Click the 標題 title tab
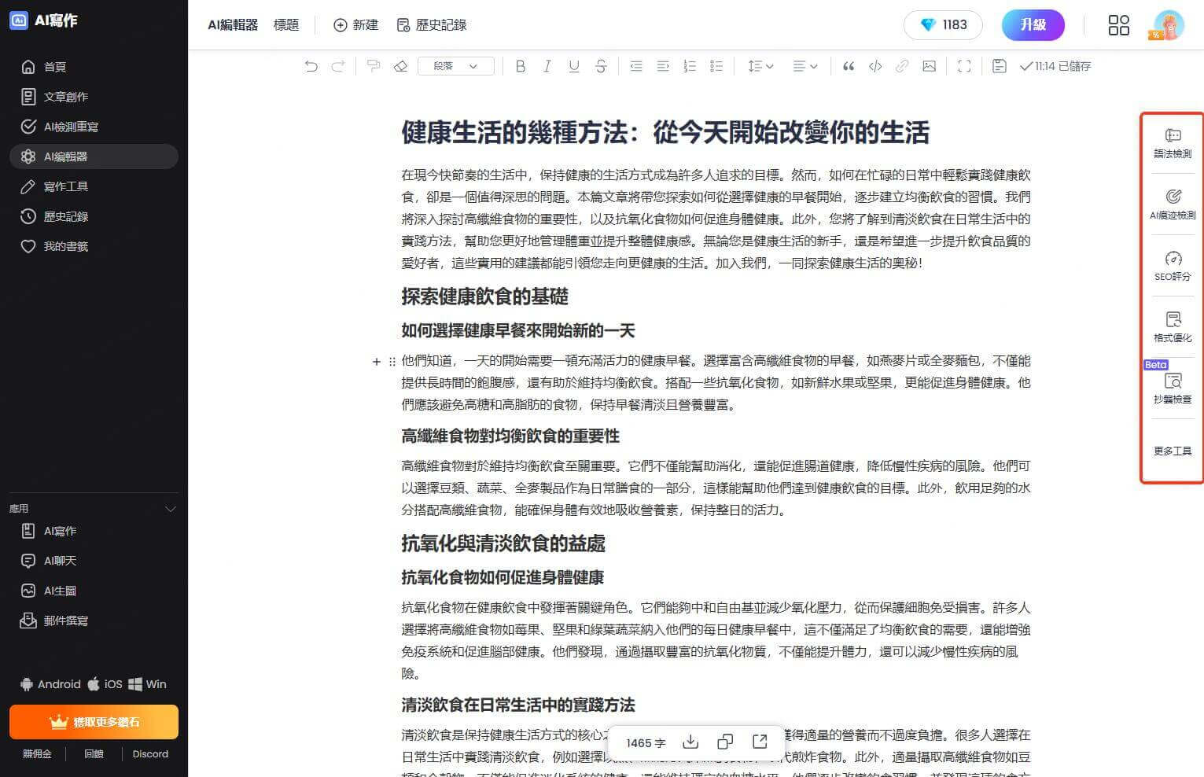 [286, 25]
